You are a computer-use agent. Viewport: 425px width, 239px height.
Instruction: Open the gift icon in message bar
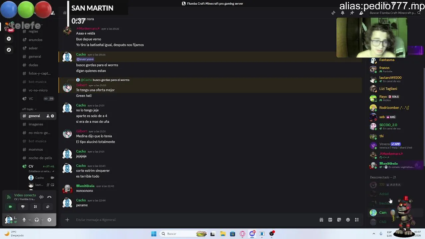[x=321, y=220]
